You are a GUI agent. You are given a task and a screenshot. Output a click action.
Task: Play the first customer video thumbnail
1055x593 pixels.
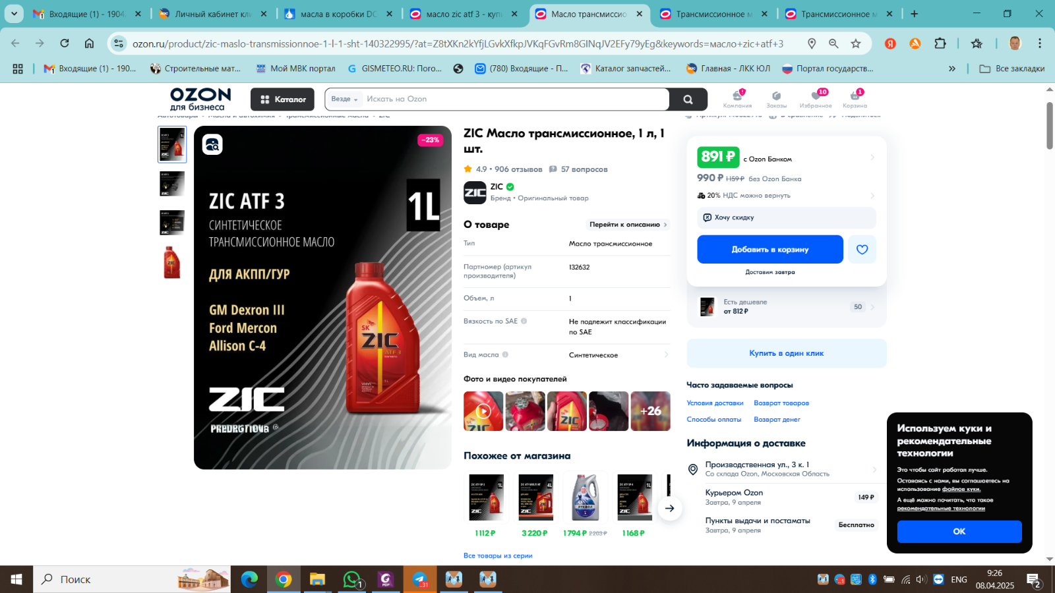[x=483, y=411]
